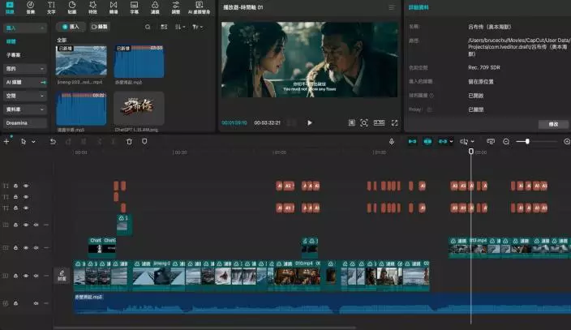Select the 子專案 sidebar item
This screenshot has height=330, width=571.
14,55
